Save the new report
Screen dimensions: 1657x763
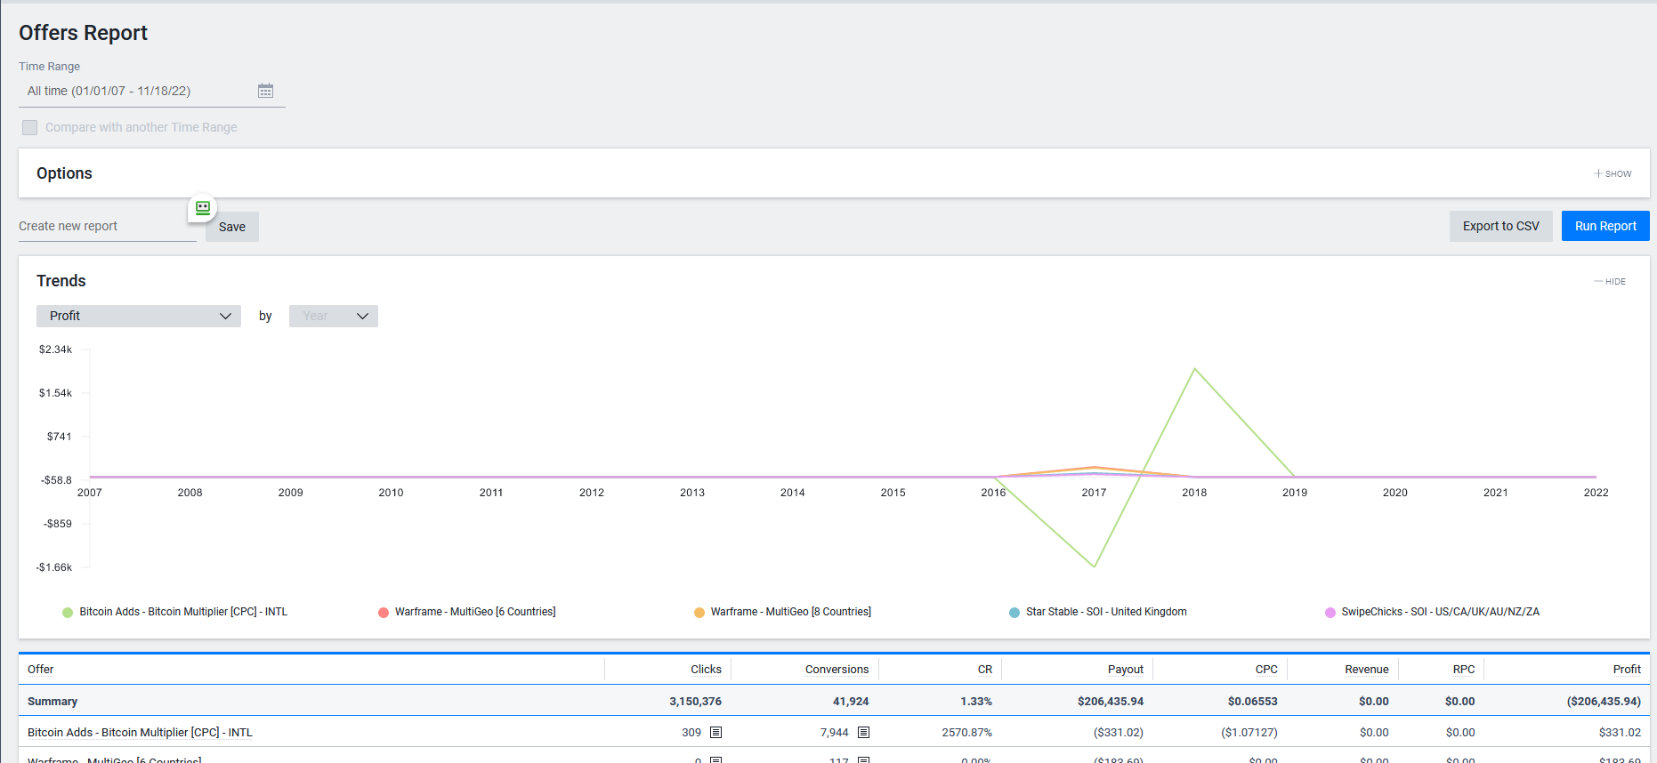232,227
